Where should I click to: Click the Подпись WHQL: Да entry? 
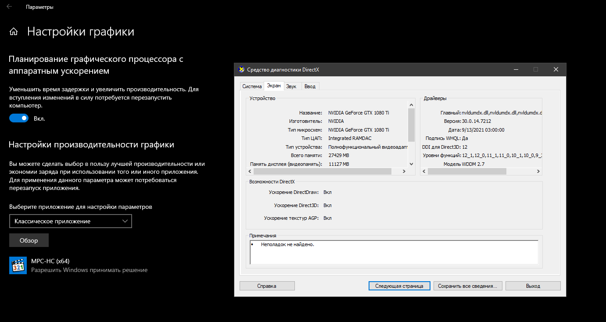(447, 138)
